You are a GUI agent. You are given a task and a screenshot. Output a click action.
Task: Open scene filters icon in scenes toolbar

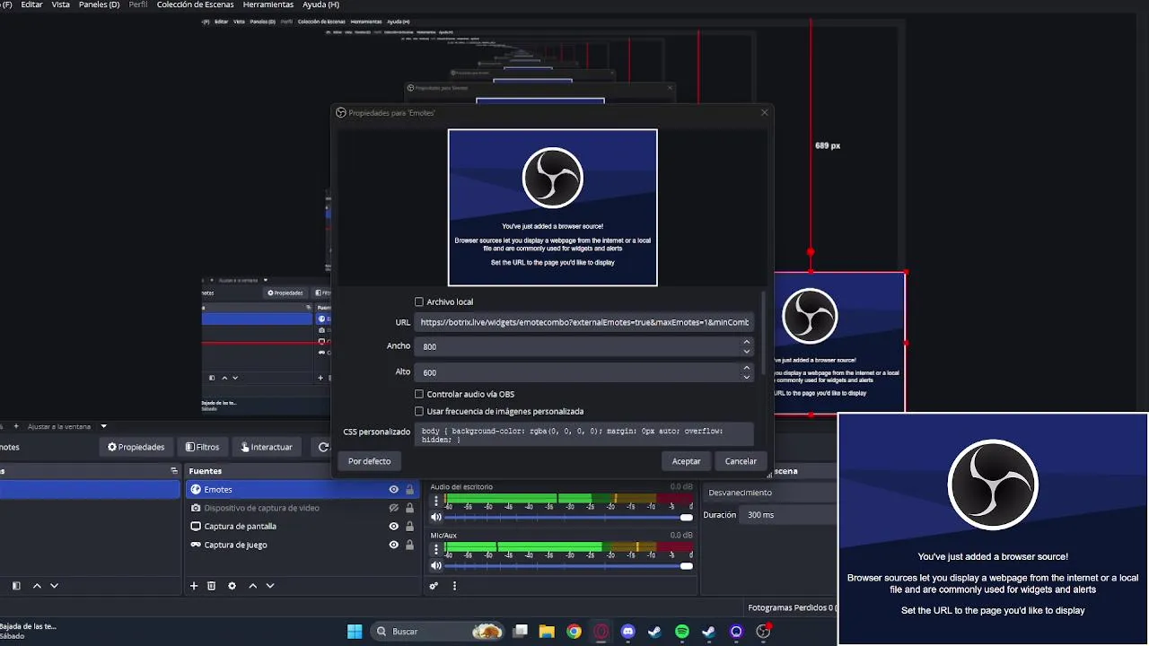(x=16, y=586)
